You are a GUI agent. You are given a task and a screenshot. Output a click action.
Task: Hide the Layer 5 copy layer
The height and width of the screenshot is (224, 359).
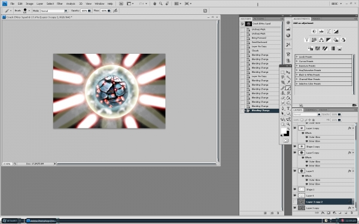[x=294, y=152]
